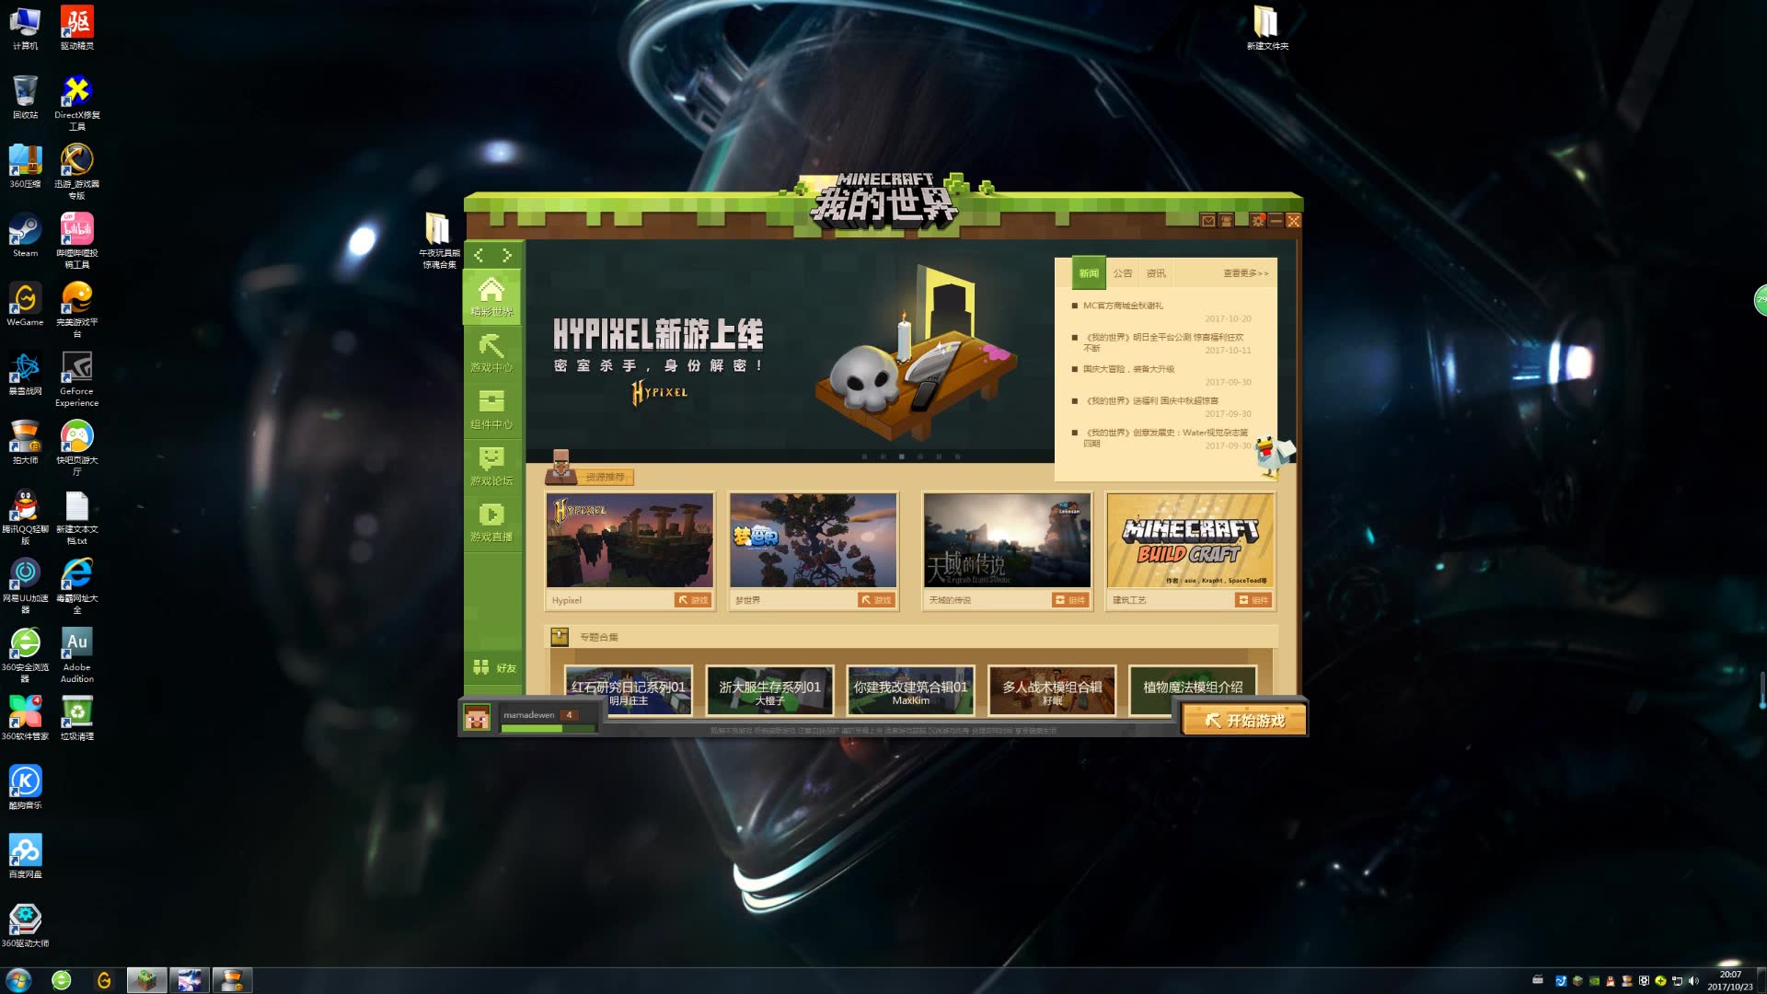Open 新建文件夹 folder on desktop
This screenshot has height=994, width=1767.
pos(1267,28)
